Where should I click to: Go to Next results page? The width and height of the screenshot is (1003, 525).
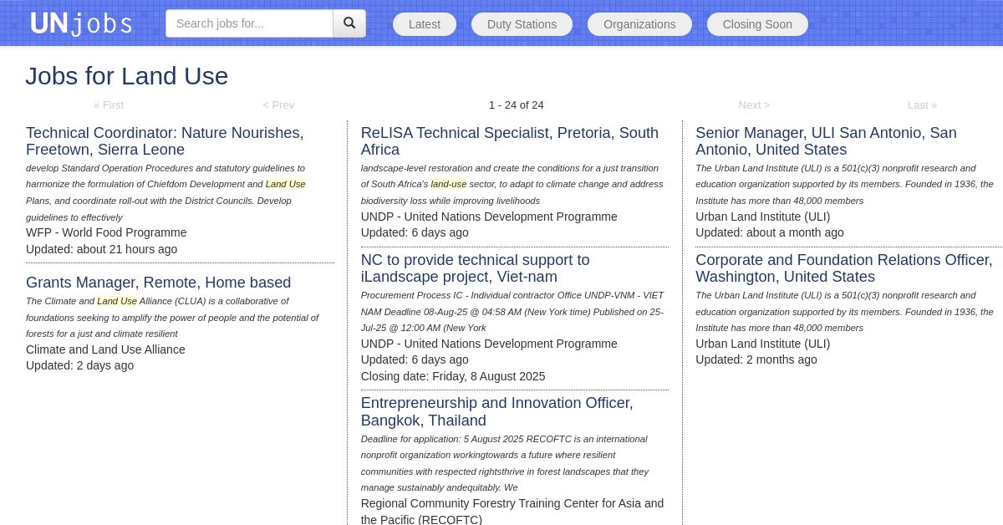754,104
